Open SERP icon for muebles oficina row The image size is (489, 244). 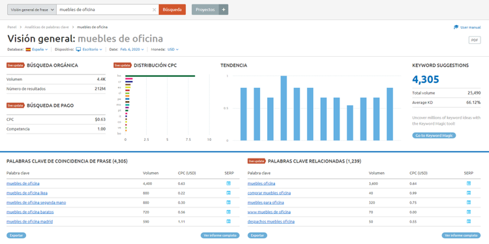(468, 183)
